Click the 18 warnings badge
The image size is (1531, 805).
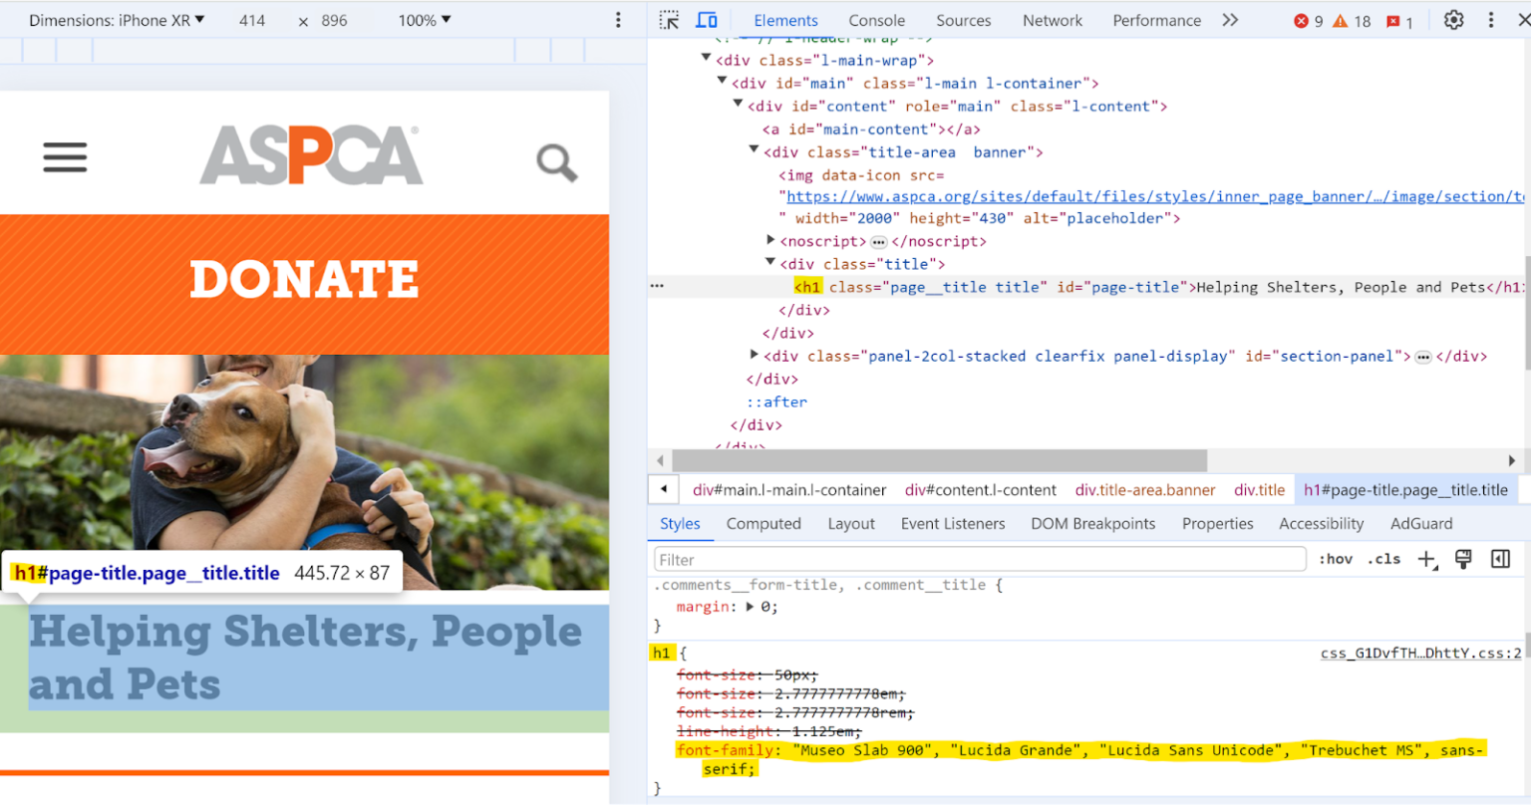point(1353,20)
